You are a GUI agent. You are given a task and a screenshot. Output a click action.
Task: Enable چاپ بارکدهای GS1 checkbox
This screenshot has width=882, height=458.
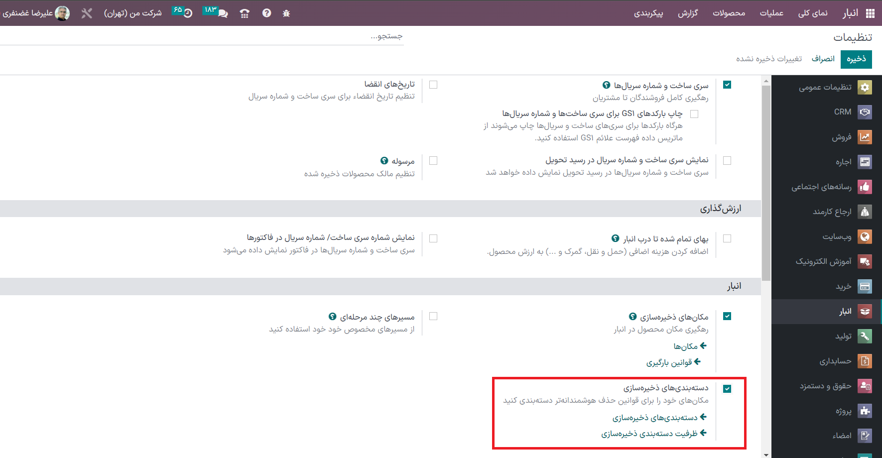(694, 114)
